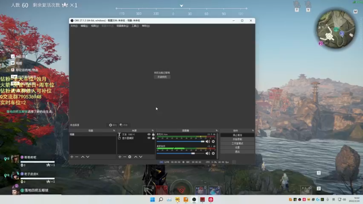Image resolution: width=363 pixels, height=204 pixels.
Task: Select the scene entry in Scenes list
Action: tap(93, 134)
